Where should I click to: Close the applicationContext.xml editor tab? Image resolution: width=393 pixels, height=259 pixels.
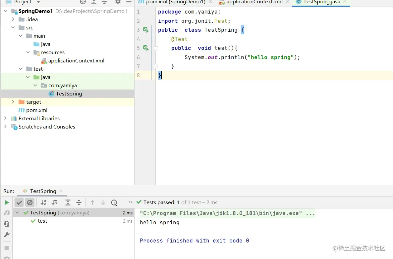point(288,2)
